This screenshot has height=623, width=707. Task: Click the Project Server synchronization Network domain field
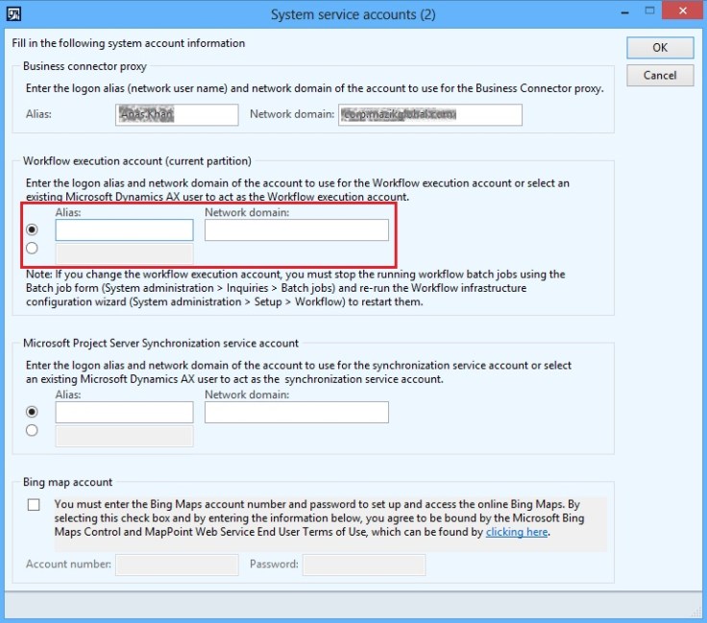[x=296, y=412]
